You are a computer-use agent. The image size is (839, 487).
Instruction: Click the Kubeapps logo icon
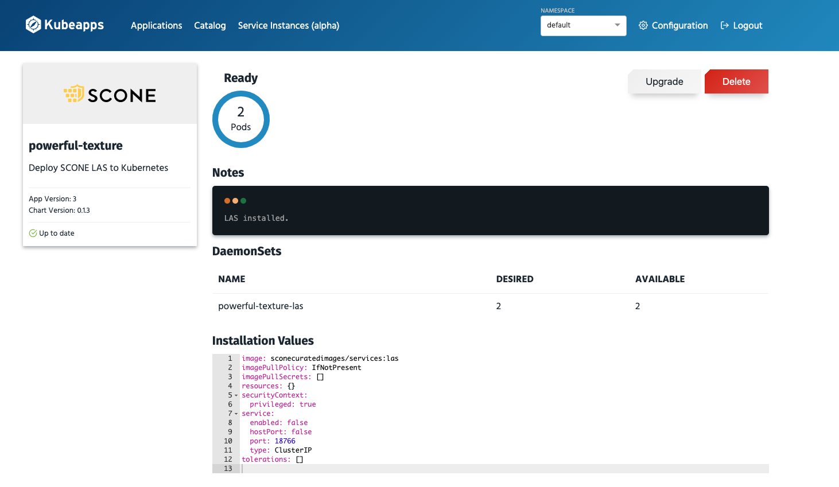point(33,25)
